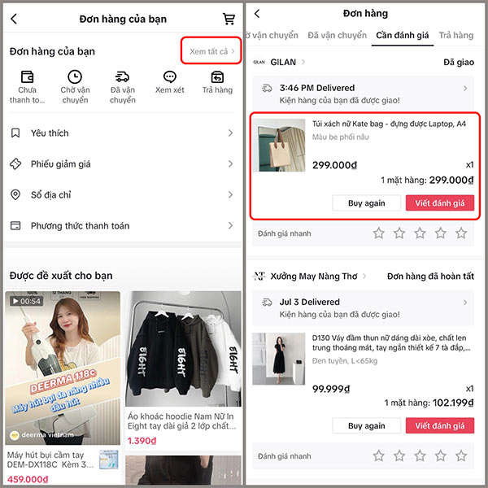Screen dimensions: 488x488
Task: Tap the Chưa thanh toán wallet icon
Action: tap(27, 76)
